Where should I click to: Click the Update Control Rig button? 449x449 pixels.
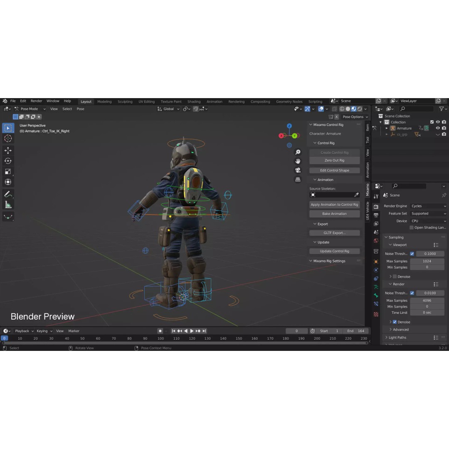coord(334,251)
